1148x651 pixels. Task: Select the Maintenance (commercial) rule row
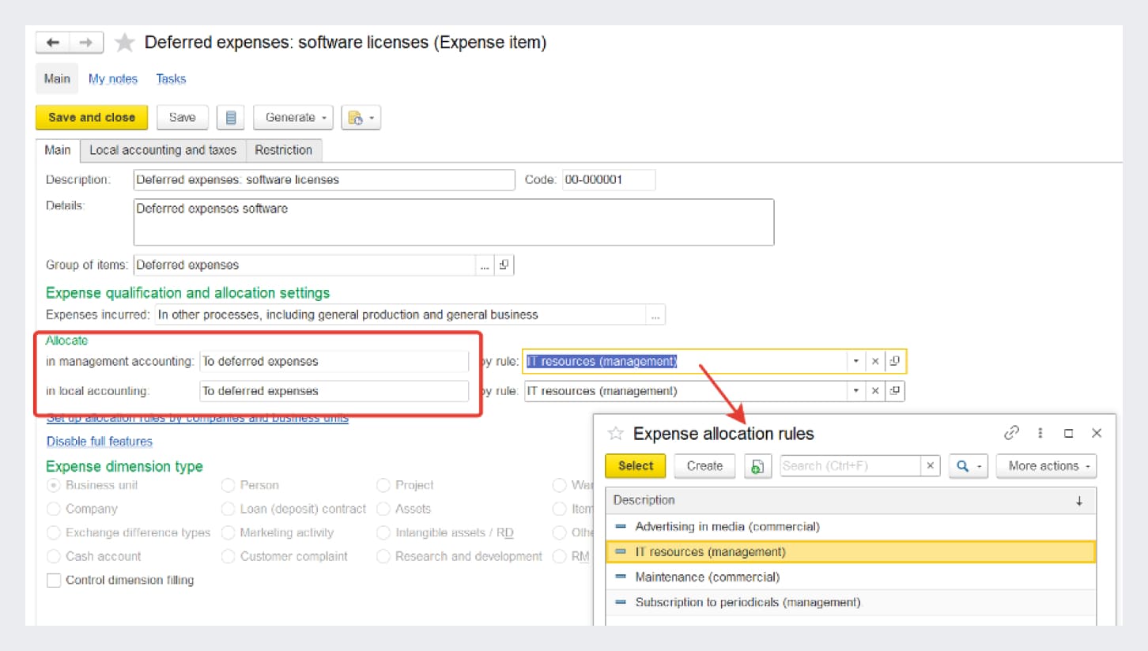pos(707,578)
